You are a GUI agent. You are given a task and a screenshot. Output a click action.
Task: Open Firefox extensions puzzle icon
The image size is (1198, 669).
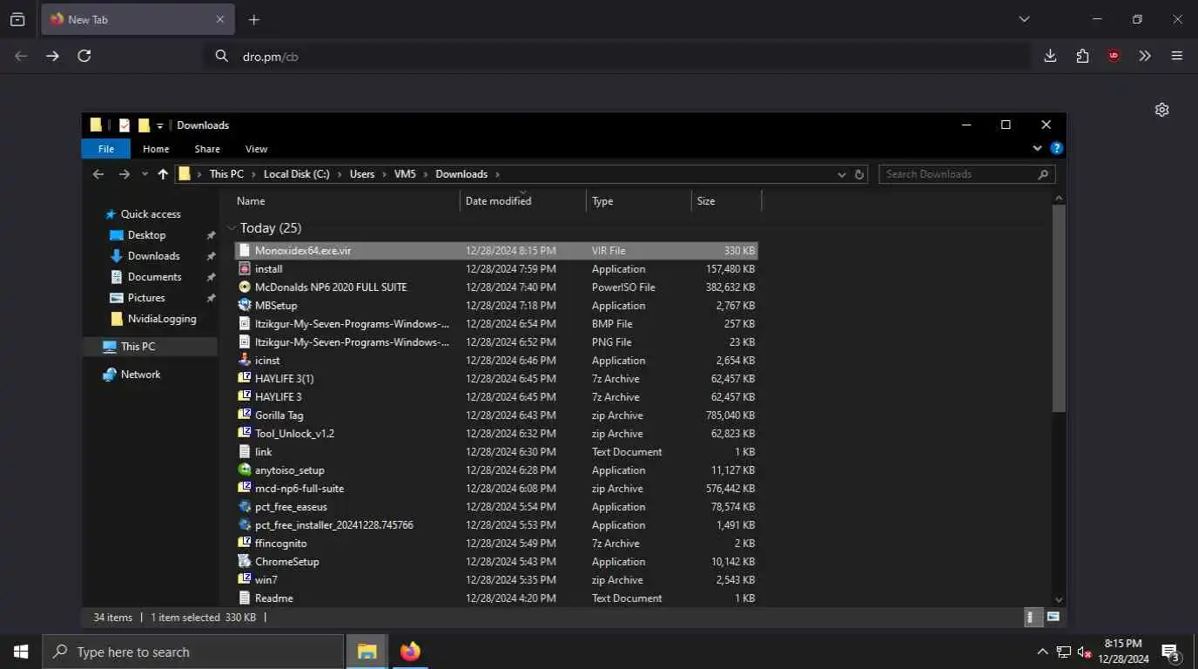[x=1082, y=56]
